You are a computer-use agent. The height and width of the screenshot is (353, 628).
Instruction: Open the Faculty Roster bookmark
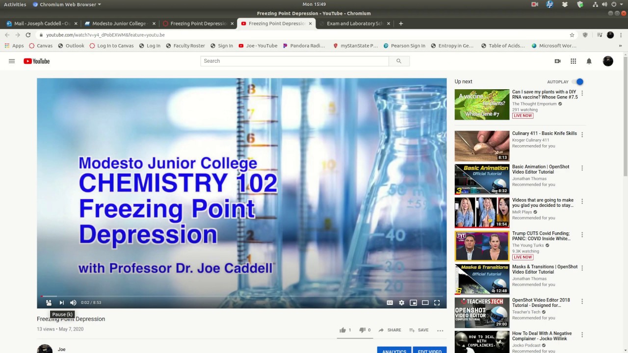point(185,46)
